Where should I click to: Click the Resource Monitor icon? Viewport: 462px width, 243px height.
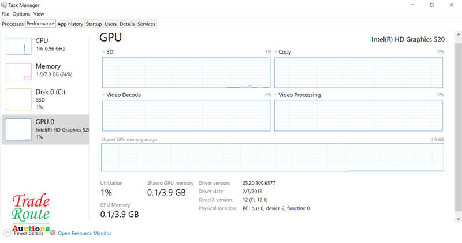(x=53, y=233)
